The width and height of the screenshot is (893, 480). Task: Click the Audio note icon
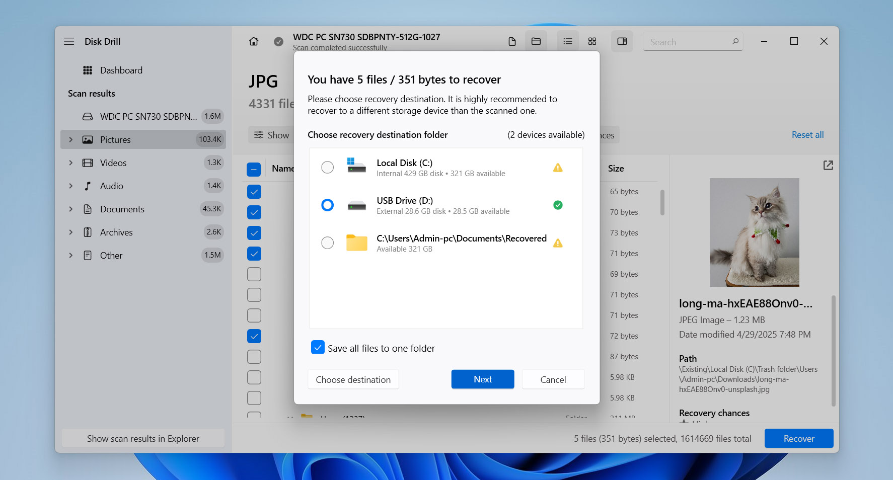(x=88, y=186)
